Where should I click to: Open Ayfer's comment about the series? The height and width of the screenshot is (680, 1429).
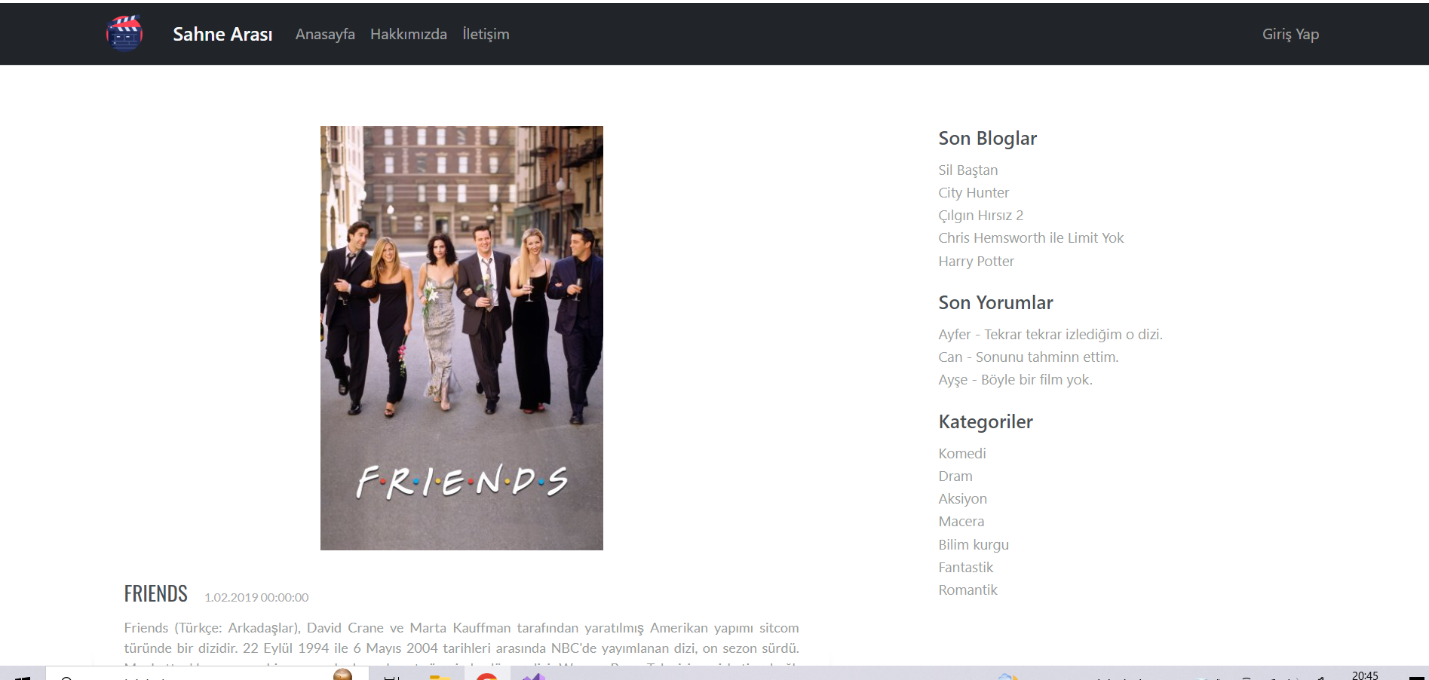(x=1050, y=334)
